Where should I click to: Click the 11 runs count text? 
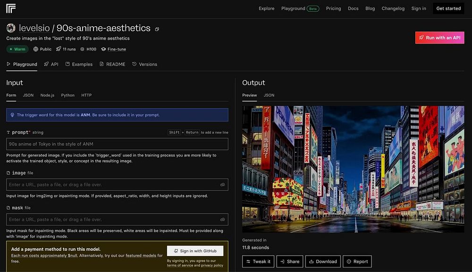(69, 49)
